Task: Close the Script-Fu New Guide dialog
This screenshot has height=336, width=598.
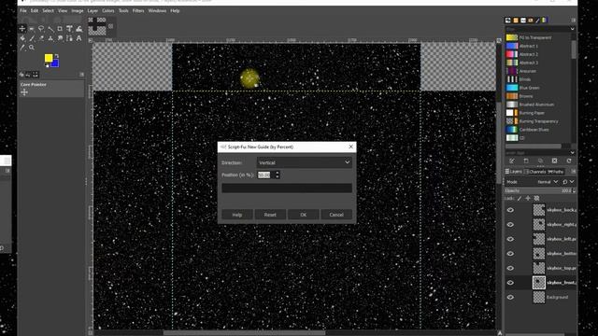Action: tap(351, 147)
